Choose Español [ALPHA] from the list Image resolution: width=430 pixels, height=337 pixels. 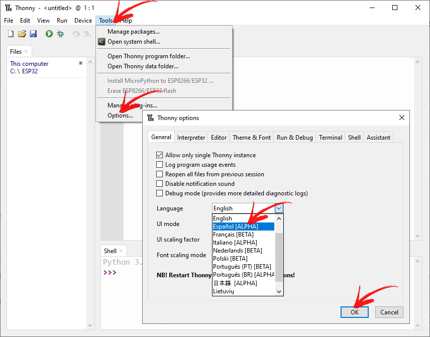[x=244, y=227]
